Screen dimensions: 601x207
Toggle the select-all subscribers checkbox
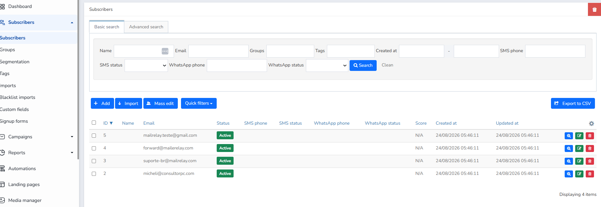94,123
